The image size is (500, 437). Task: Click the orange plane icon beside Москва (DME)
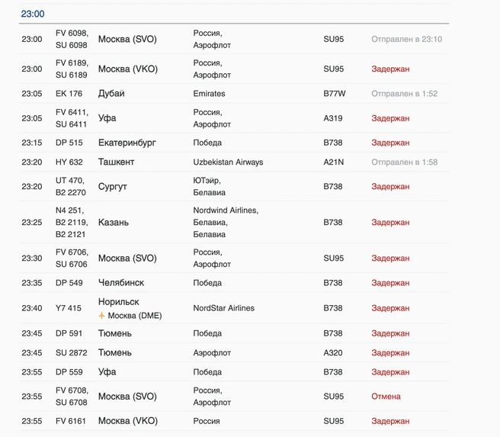101,316
